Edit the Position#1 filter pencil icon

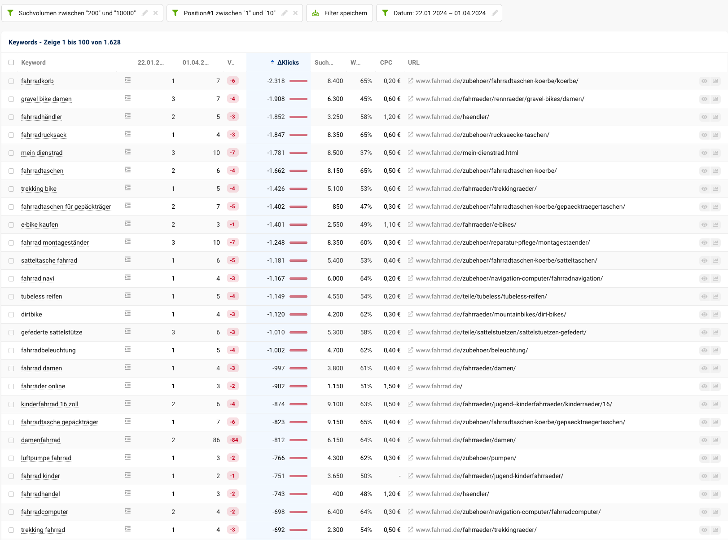pos(285,13)
